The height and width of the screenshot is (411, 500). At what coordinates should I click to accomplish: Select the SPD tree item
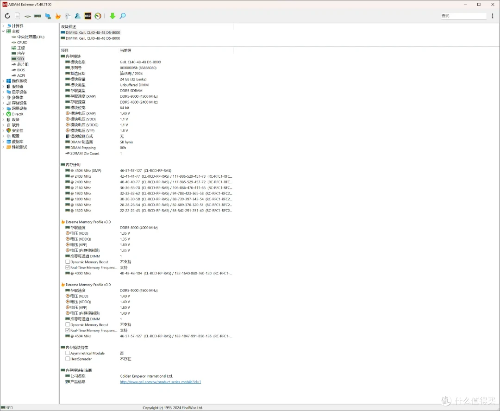(x=20, y=59)
